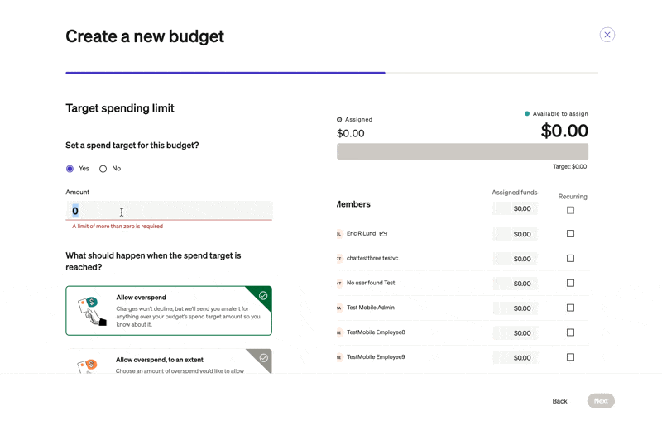Choose the Allow overspend option
This screenshot has height=425, width=662.
169,310
